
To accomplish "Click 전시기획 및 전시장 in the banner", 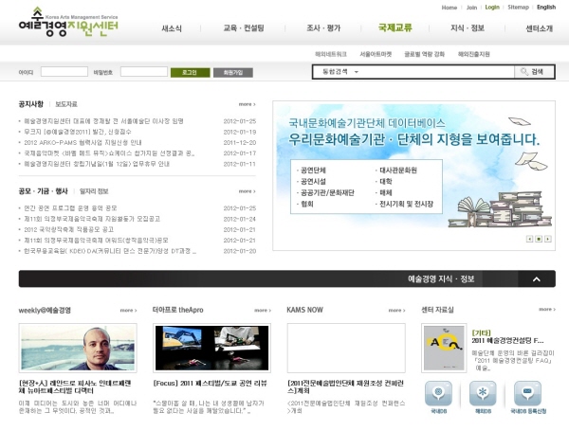I will tap(406, 204).
